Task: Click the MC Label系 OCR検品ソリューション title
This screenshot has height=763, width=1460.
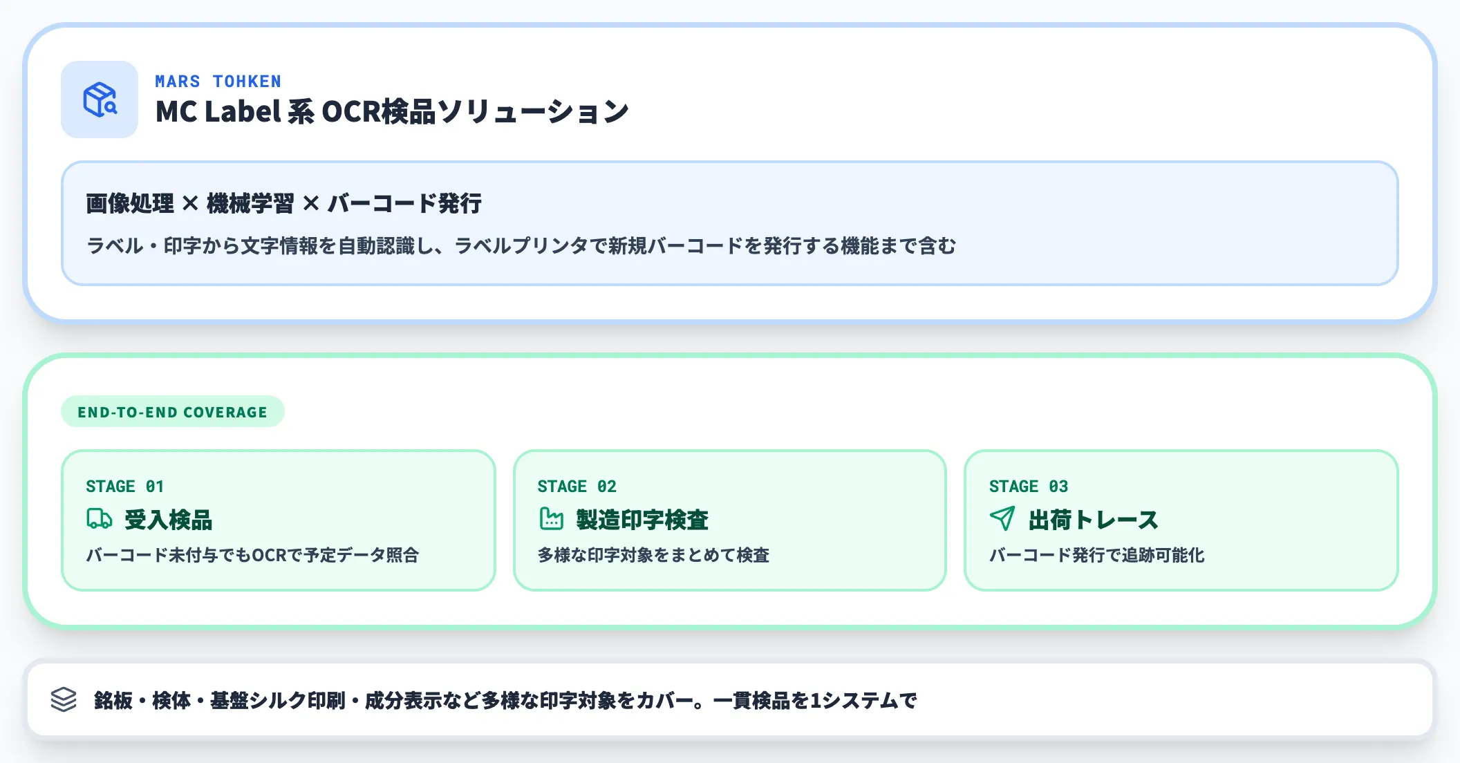Action: 392,112
